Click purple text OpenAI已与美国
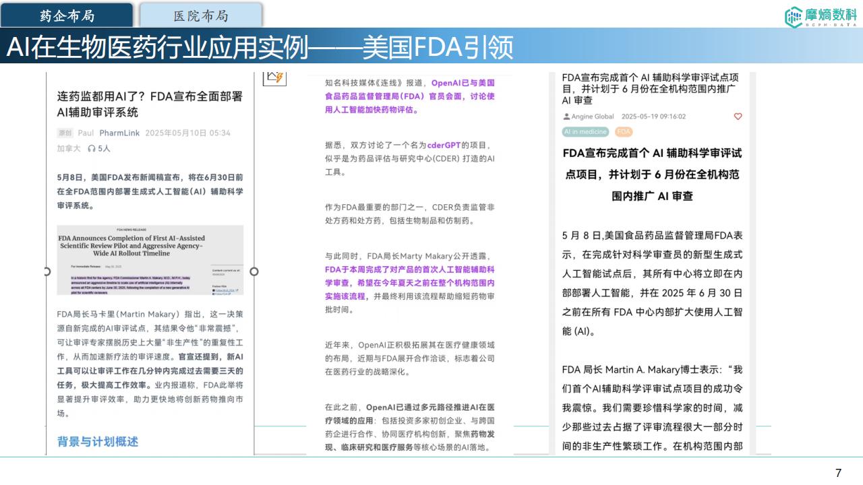This screenshot has width=863, height=485. click(x=463, y=83)
